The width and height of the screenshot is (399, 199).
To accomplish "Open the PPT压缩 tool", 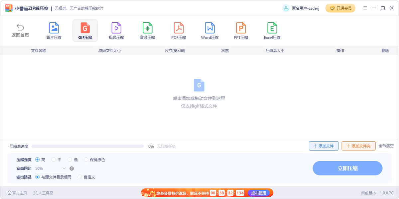I will [241, 31].
